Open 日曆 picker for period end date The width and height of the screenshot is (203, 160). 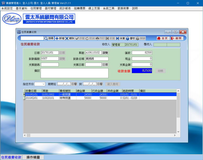[100, 84]
